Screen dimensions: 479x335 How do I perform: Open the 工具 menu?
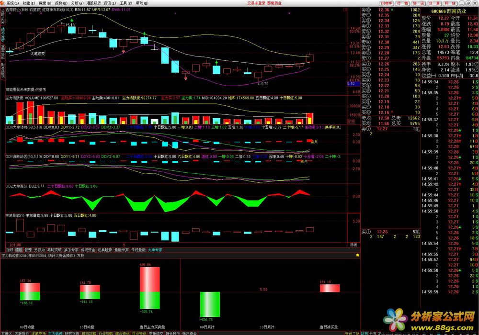(x=125, y=3)
